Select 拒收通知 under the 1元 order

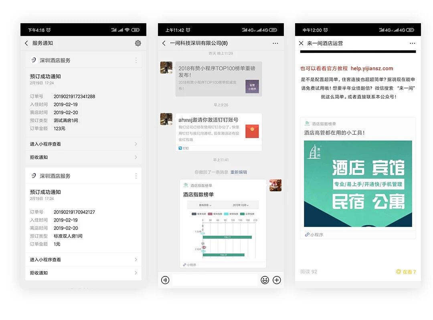point(83,273)
